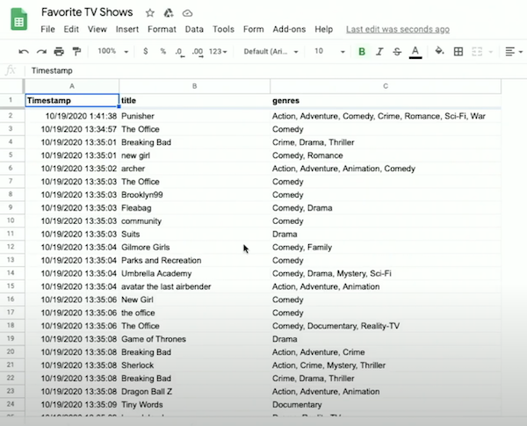Screen dimensions: 527x426
Task: Activate the paint format tool
Action: (x=76, y=52)
